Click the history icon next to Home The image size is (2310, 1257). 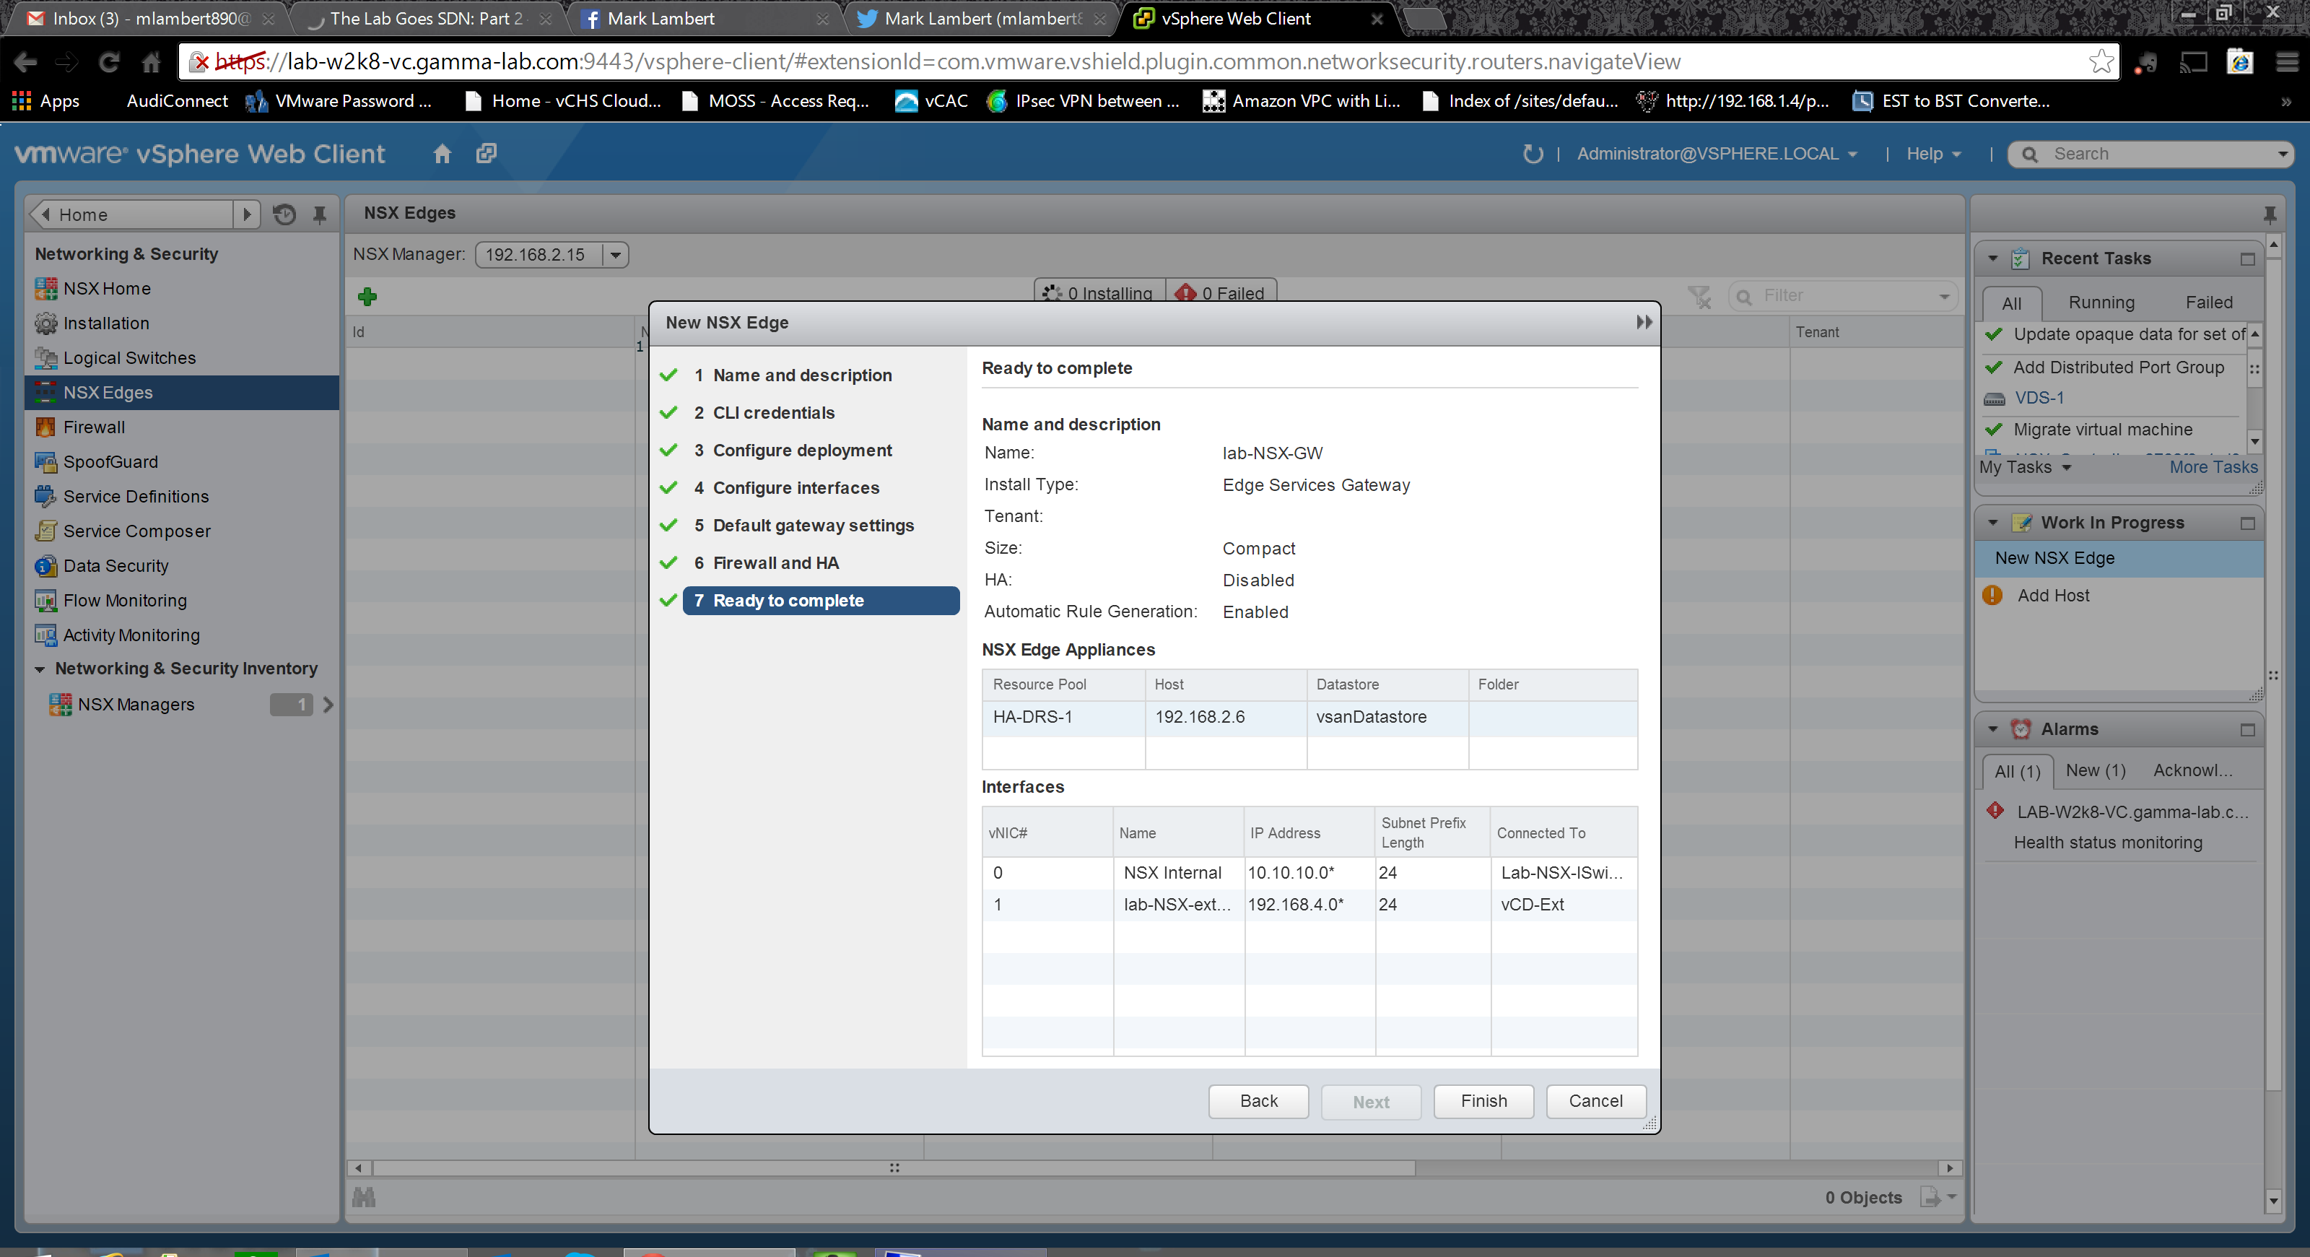284,214
